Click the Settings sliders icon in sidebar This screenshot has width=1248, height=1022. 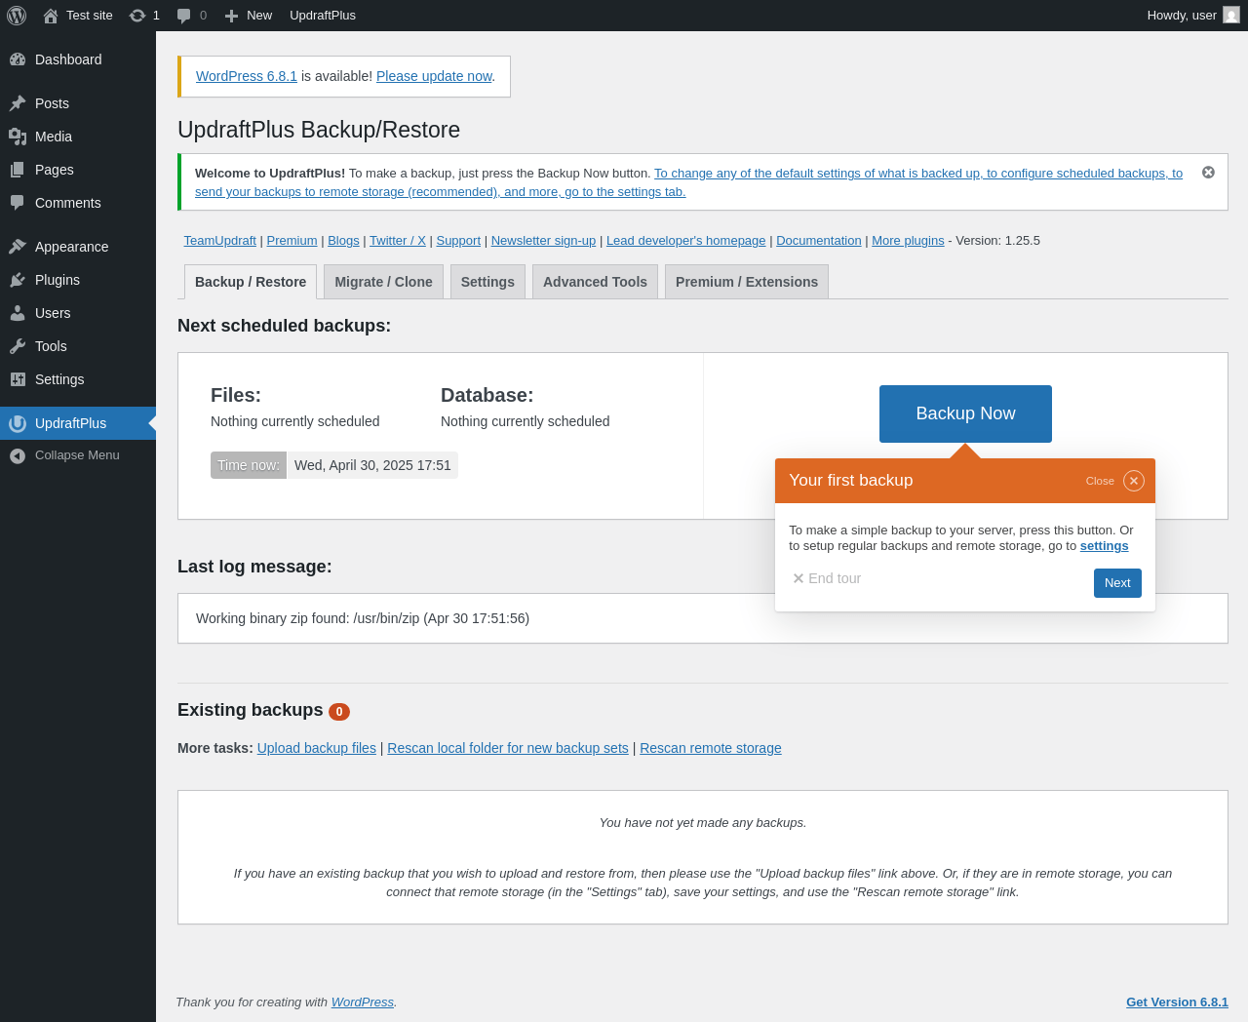pos(18,379)
